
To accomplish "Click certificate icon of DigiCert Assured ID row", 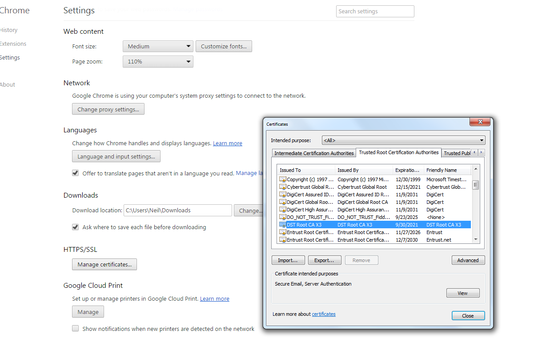I will [x=282, y=195].
